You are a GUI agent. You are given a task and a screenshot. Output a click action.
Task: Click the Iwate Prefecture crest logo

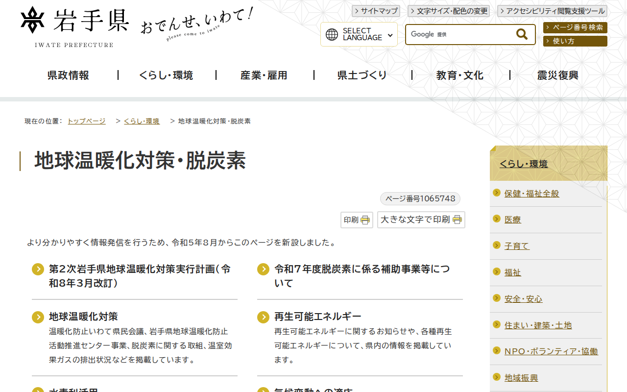[32, 22]
